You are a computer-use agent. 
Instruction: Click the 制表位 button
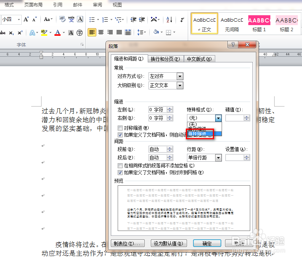click(128, 243)
